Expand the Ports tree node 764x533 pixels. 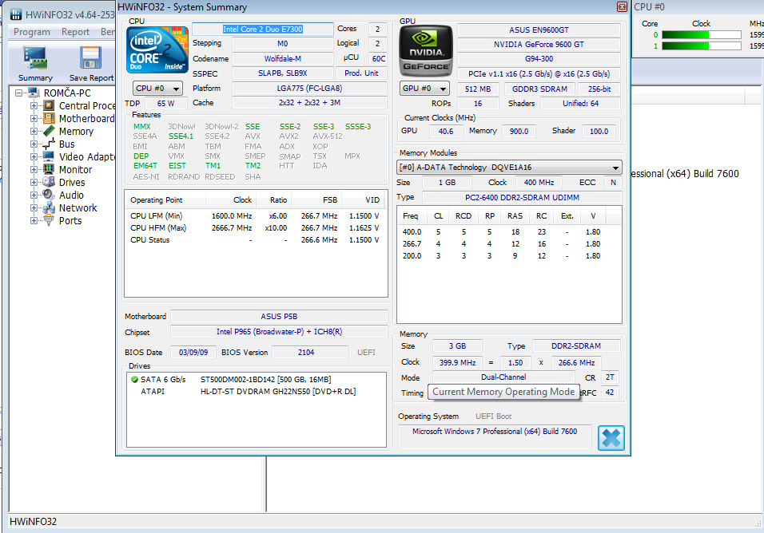tap(34, 220)
